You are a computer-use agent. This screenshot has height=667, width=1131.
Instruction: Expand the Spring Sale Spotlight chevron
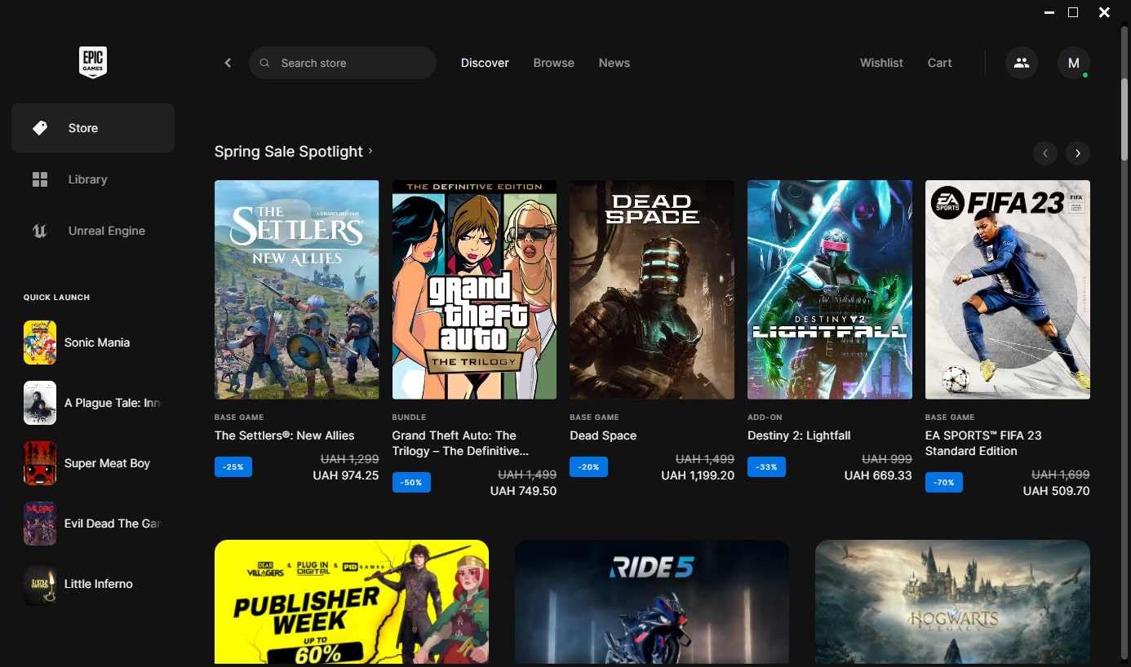tap(370, 152)
